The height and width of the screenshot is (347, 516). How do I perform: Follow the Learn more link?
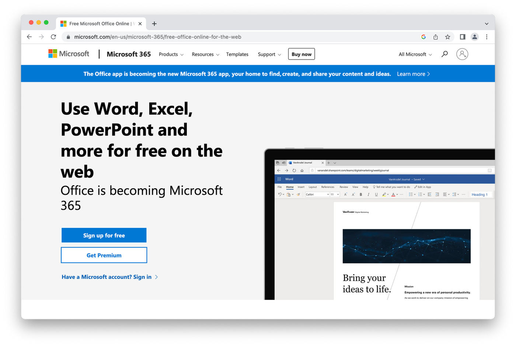pos(413,74)
